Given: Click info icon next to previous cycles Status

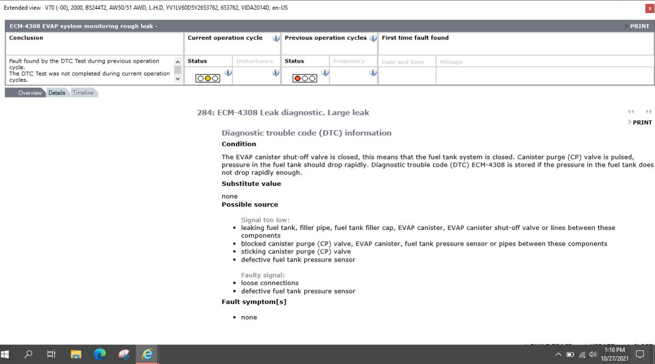Looking at the screenshot, I should tap(325, 71).
